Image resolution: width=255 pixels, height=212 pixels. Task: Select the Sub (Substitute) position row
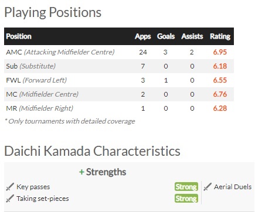119,66
